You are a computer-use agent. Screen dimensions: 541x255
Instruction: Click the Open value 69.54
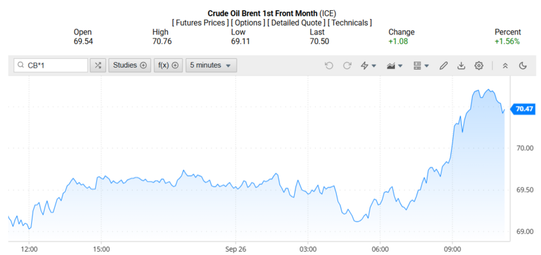[83, 41]
